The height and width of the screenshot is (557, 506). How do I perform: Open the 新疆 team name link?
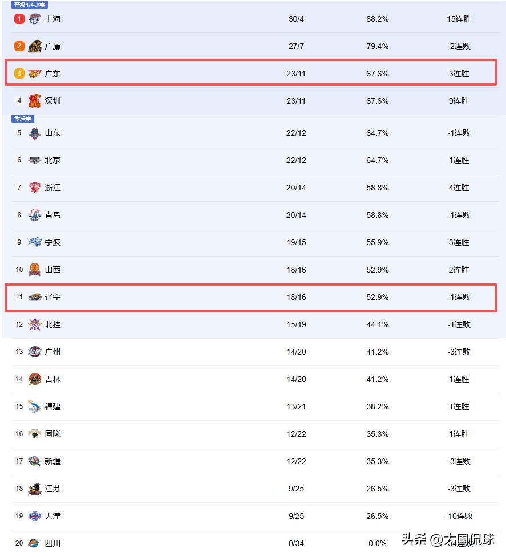[x=52, y=461]
